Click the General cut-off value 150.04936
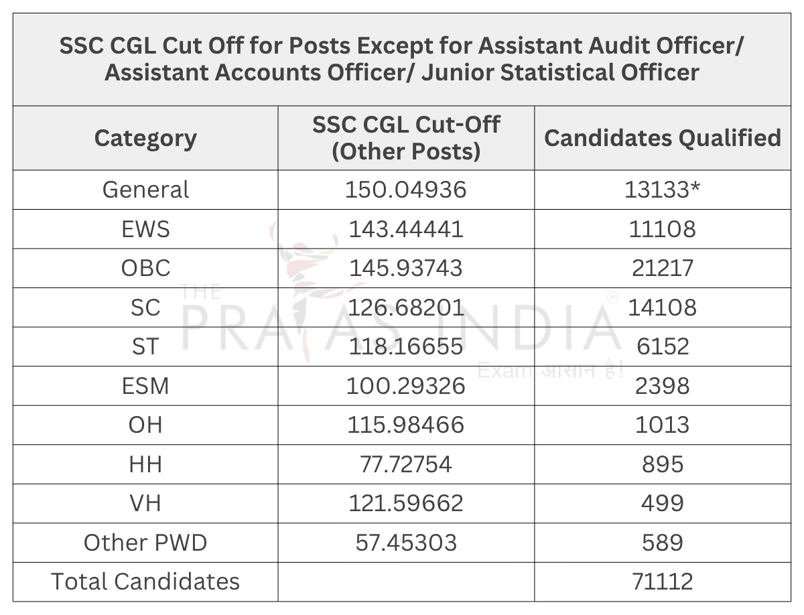 pos(406,190)
